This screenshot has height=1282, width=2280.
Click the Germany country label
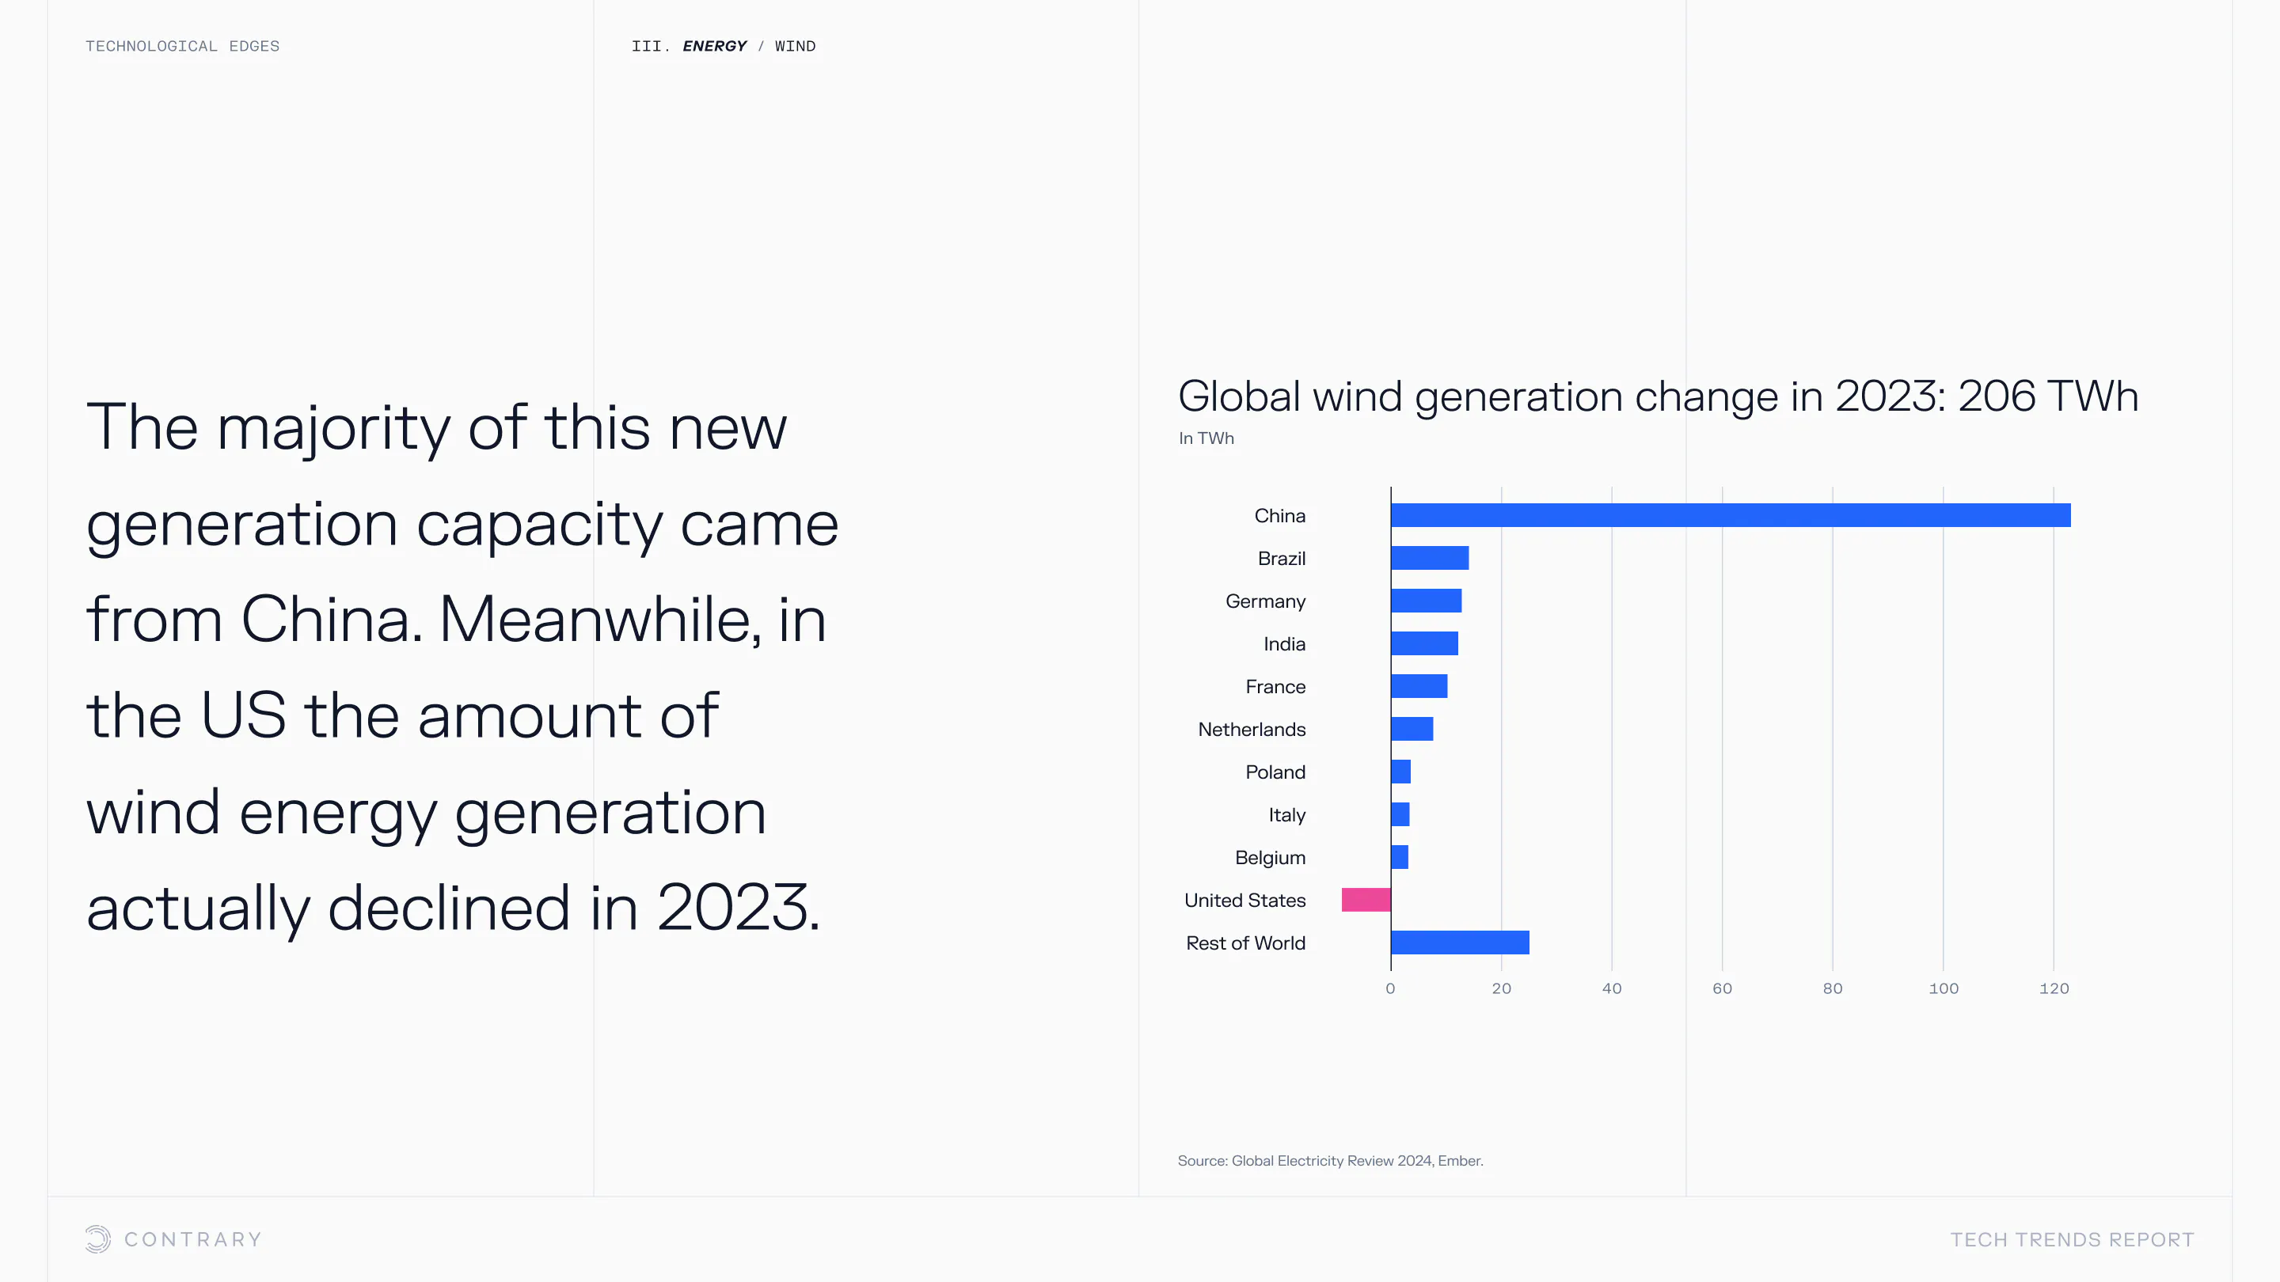[x=1265, y=601]
